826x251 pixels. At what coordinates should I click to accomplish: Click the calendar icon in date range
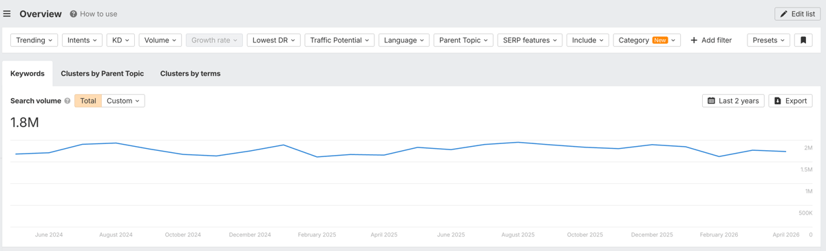pos(711,101)
